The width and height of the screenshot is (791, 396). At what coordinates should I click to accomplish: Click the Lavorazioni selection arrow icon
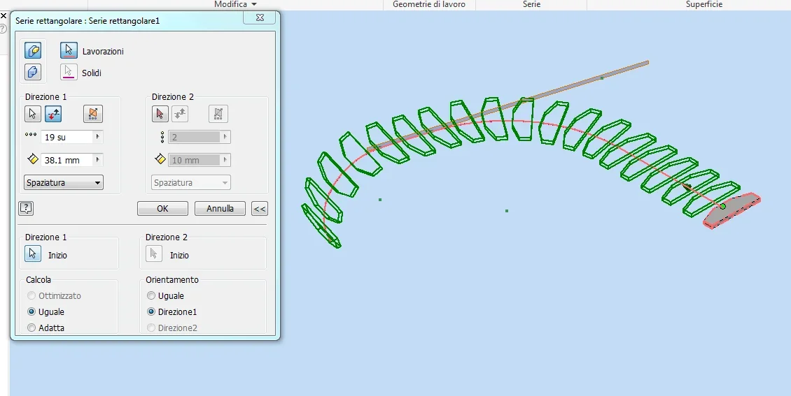tap(69, 50)
